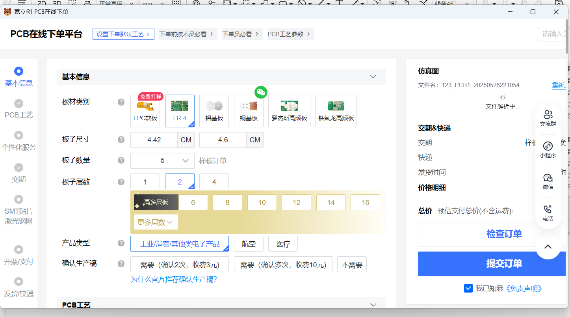This screenshot has height=317, width=570.
Task: Open the 小程序 floating icon
Action: [548, 150]
